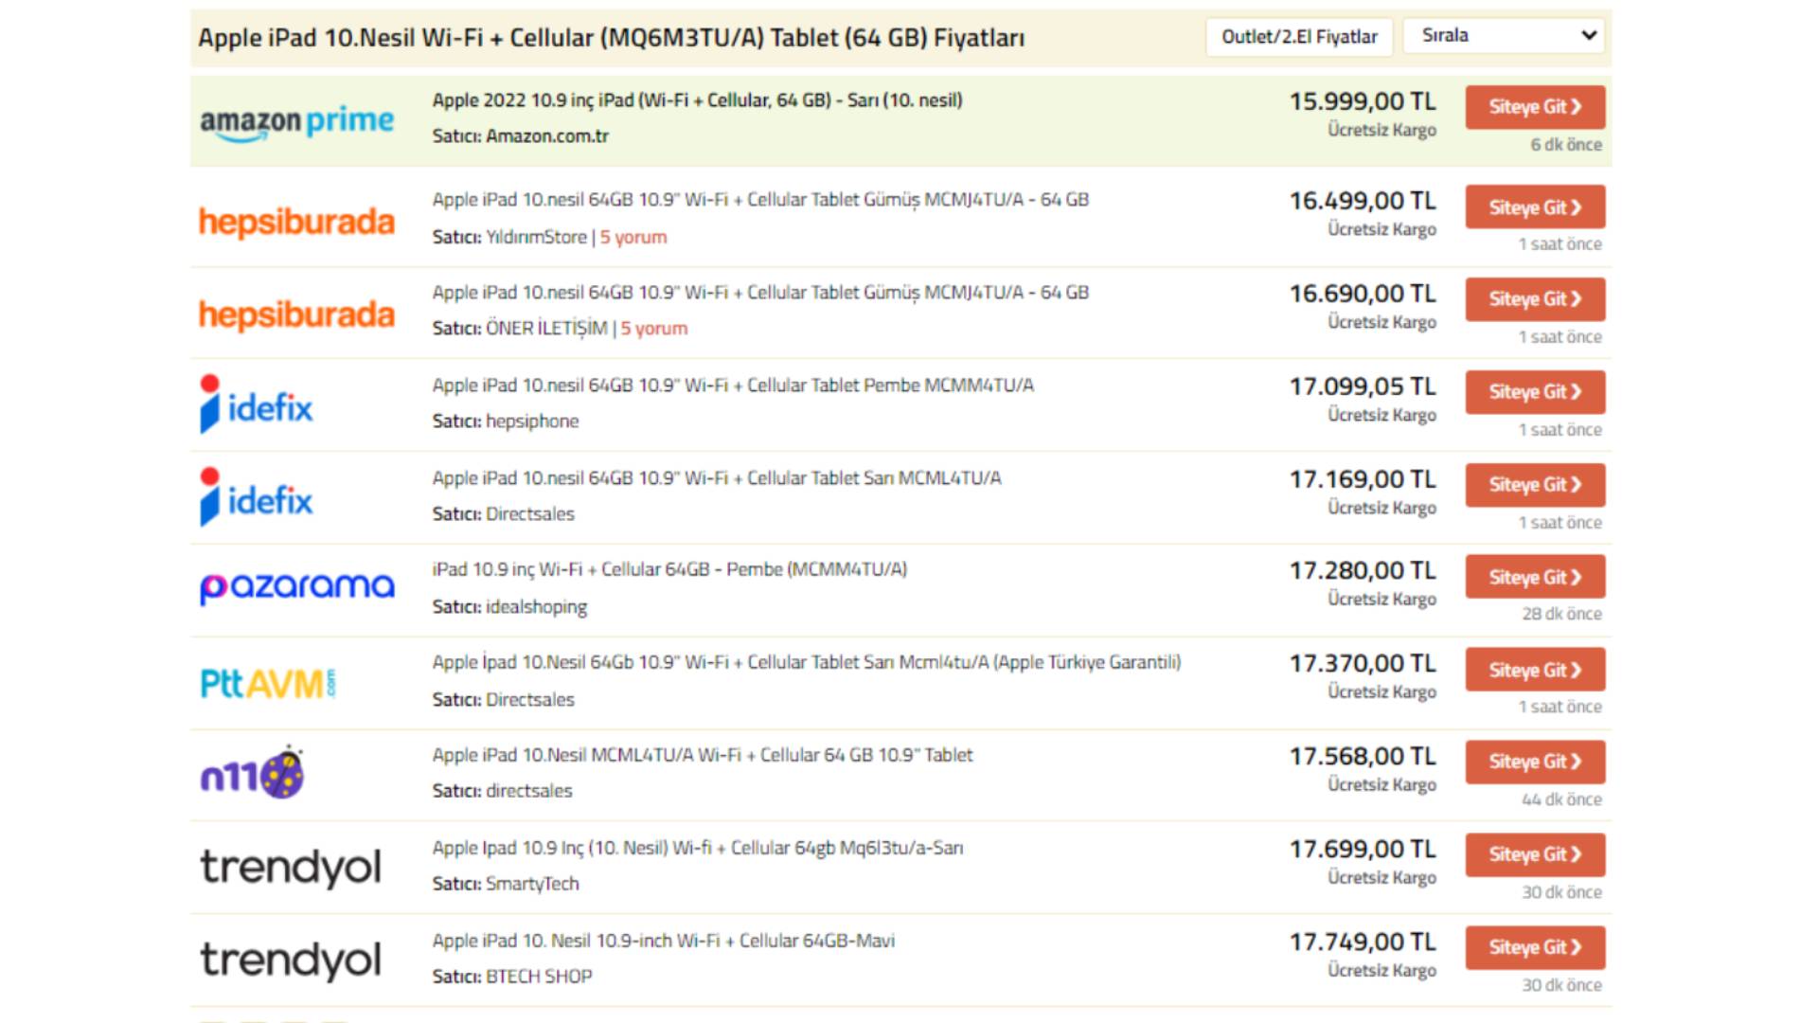Click seller name hepsiphone
1818x1023 pixels.
click(532, 422)
